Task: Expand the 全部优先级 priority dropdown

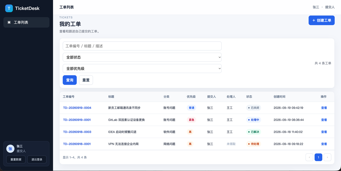Action: point(142,68)
